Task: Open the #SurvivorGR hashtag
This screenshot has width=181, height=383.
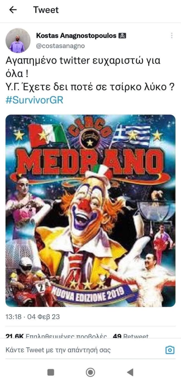Action: (34, 100)
